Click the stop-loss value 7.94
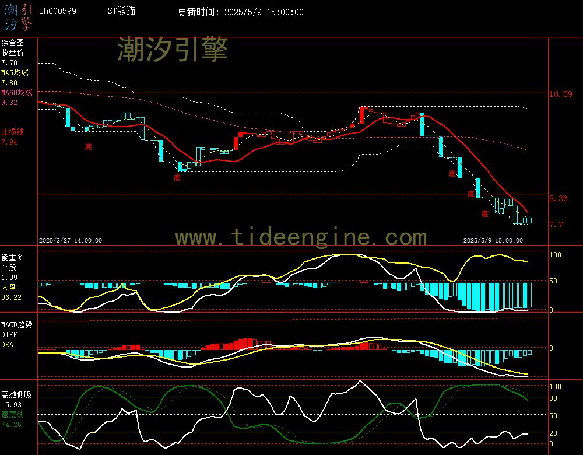 9,142
